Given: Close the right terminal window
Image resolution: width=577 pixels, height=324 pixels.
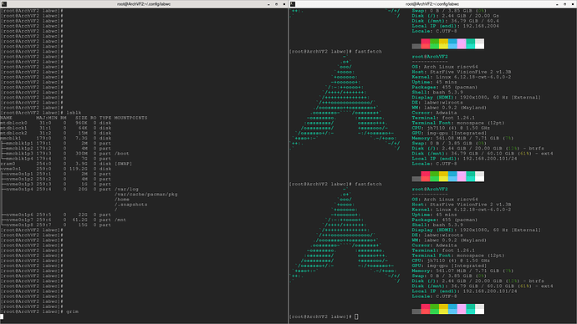Looking at the screenshot, I should pyautogui.click(x=573, y=4).
